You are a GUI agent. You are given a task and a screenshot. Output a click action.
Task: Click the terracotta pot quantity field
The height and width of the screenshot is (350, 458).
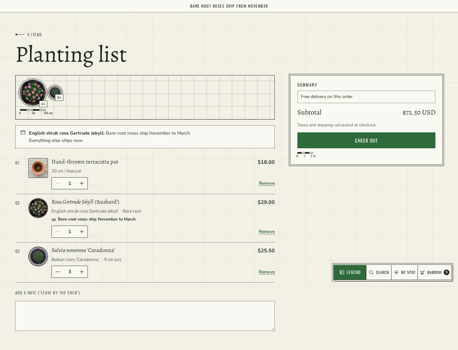click(x=70, y=183)
